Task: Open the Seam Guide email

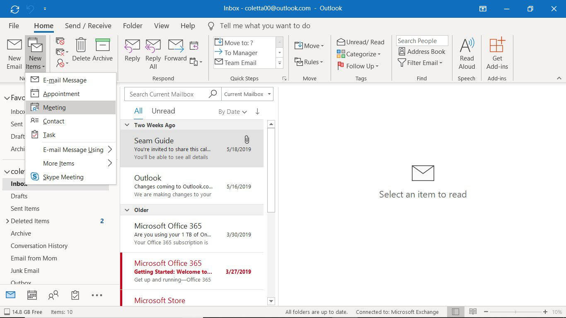Action: click(192, 148)
